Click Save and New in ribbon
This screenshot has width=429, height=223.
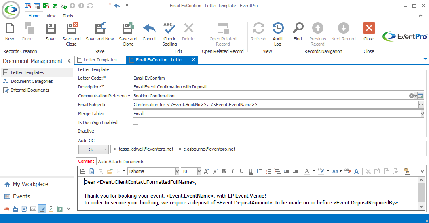click(100, 32)
